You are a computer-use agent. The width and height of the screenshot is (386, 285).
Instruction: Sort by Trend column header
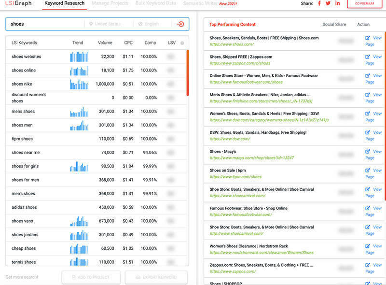(x=78, y=43)
